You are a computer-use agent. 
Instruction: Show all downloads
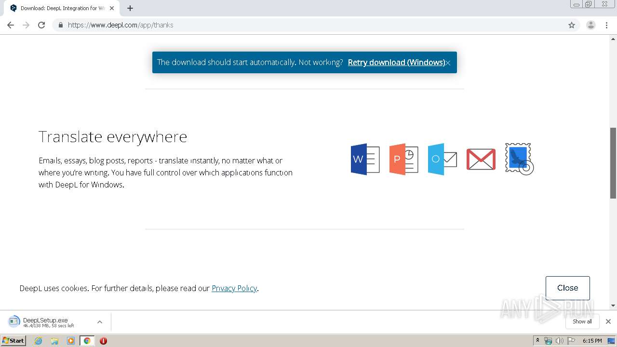582,321
